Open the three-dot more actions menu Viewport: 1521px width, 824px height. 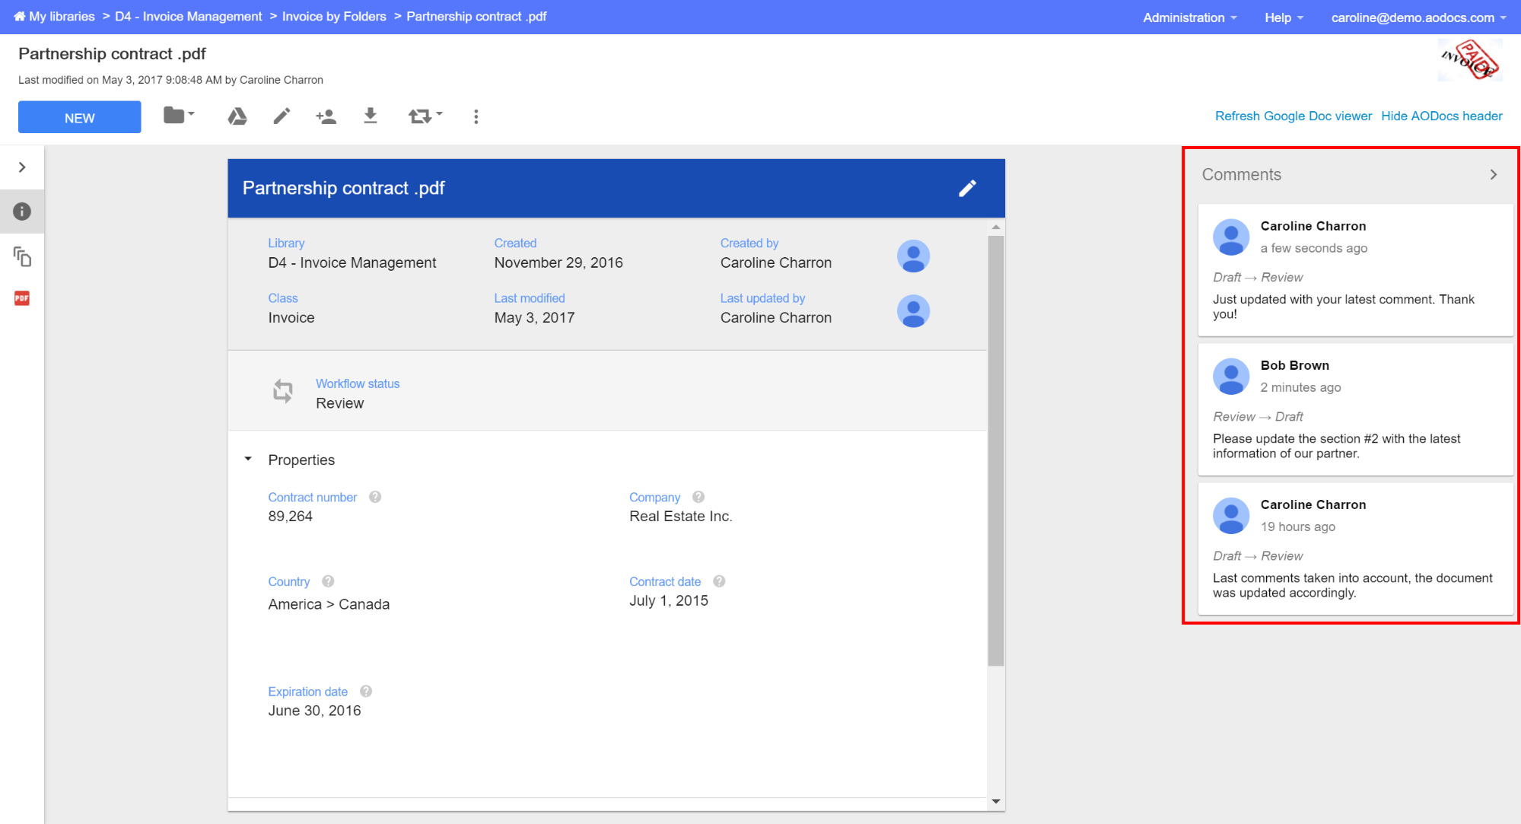click(x=476, y=116)
